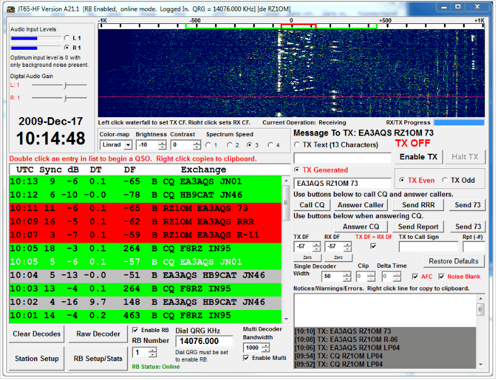This screenshot has height=380, width=497.
Task: Click the Answer CQ button
Action: click(361, 226)
